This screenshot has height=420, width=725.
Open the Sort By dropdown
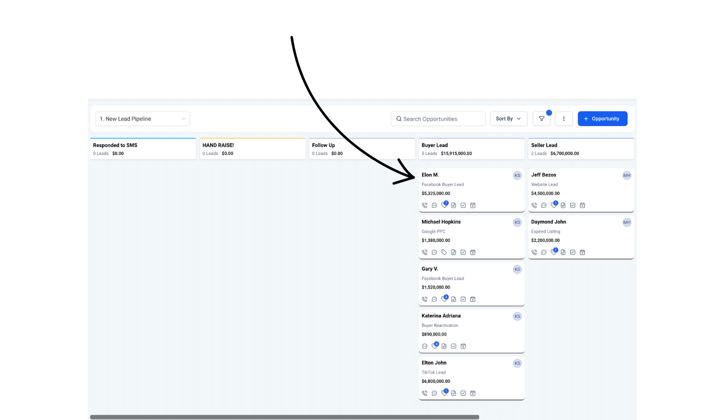(508, 119)
